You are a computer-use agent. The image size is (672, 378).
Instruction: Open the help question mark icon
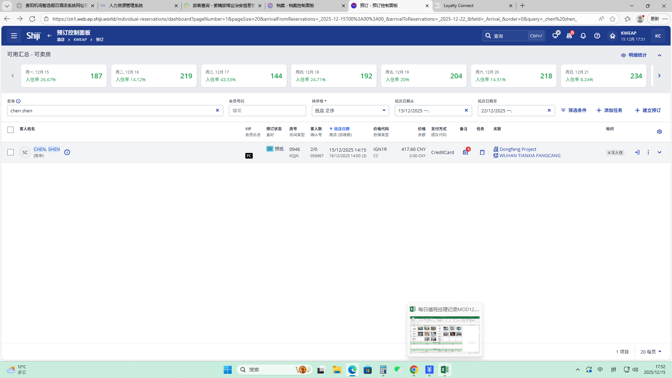597,36
